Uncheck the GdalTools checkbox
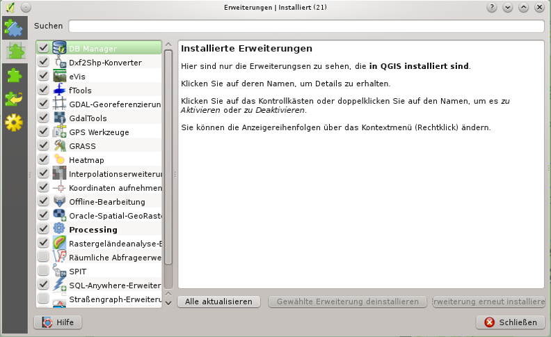The width and height of the screenshot is (551, 337). pos(43,117)
